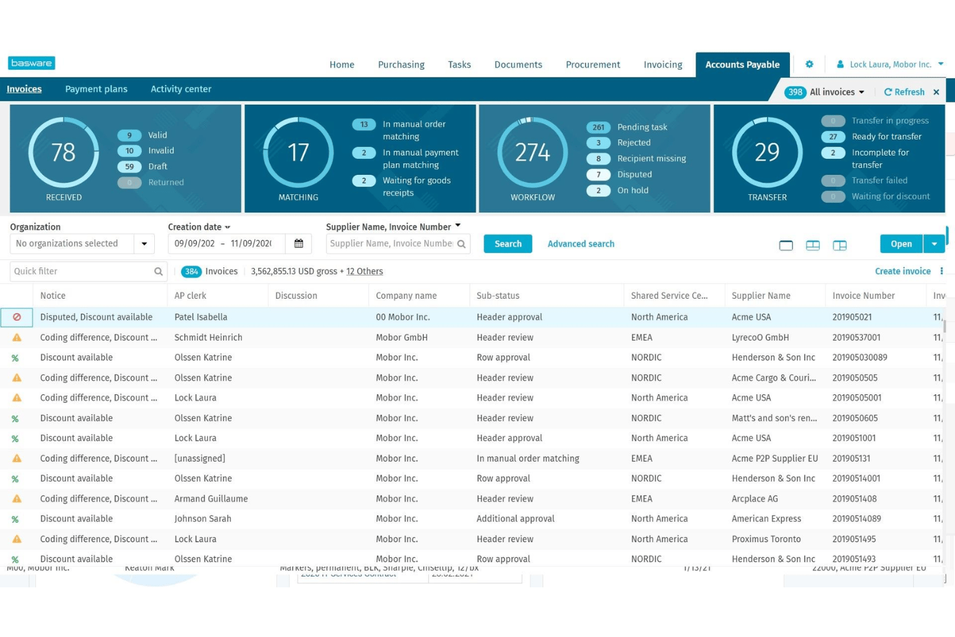Open the Invoicing menu
Viewport: 955px width, 637px height.
click(663, 65)
